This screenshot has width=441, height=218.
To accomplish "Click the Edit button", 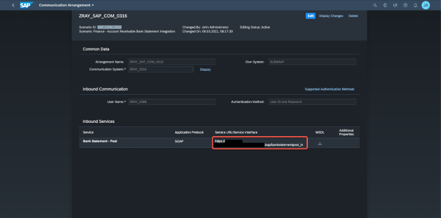I will 310,16.
